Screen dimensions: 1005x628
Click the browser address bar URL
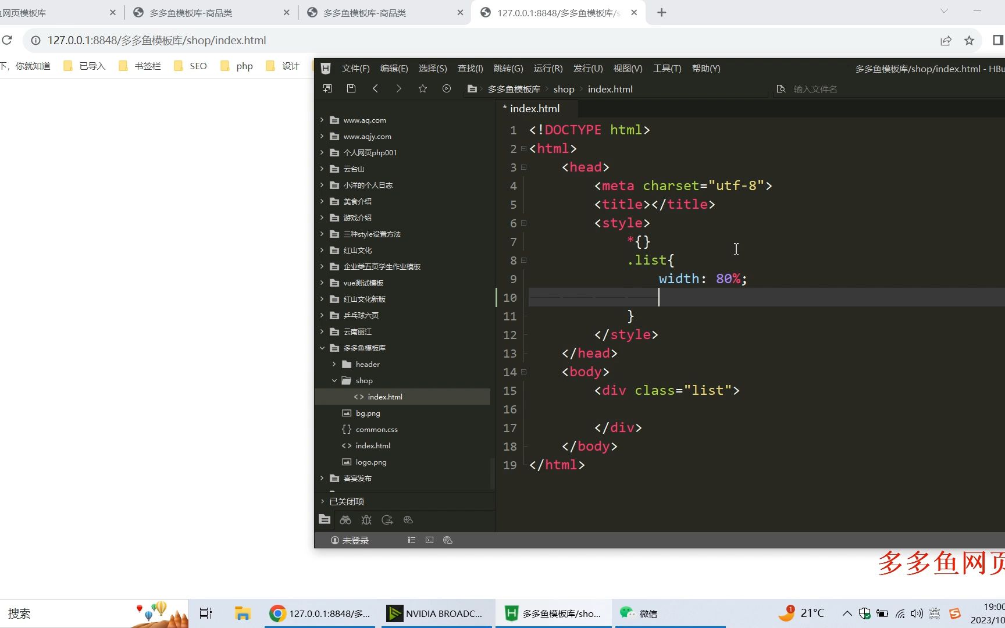click(x=157, y=40)
